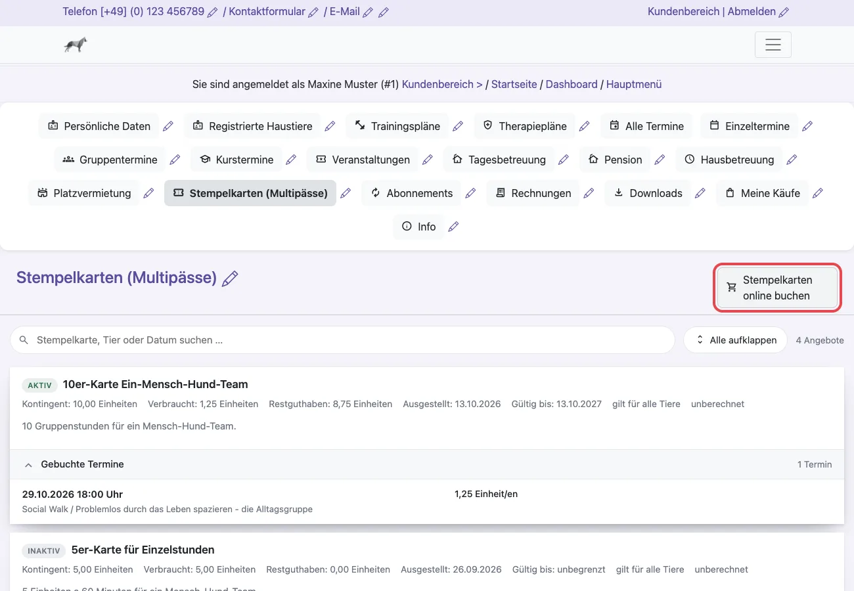Click Stempelkarten online buchen button

click(778, 288)
